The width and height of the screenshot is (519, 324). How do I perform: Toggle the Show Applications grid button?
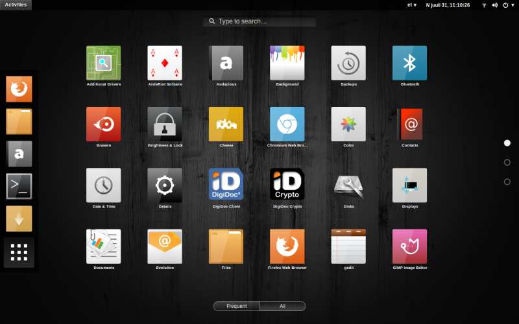[x=19, y=253]
